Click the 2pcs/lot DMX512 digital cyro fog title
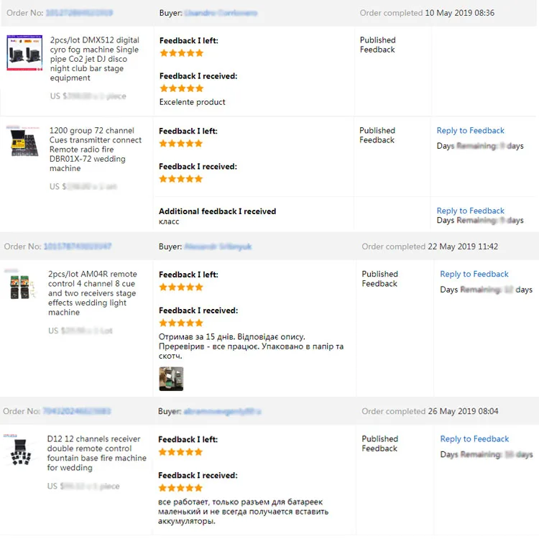 coord(95,59)
